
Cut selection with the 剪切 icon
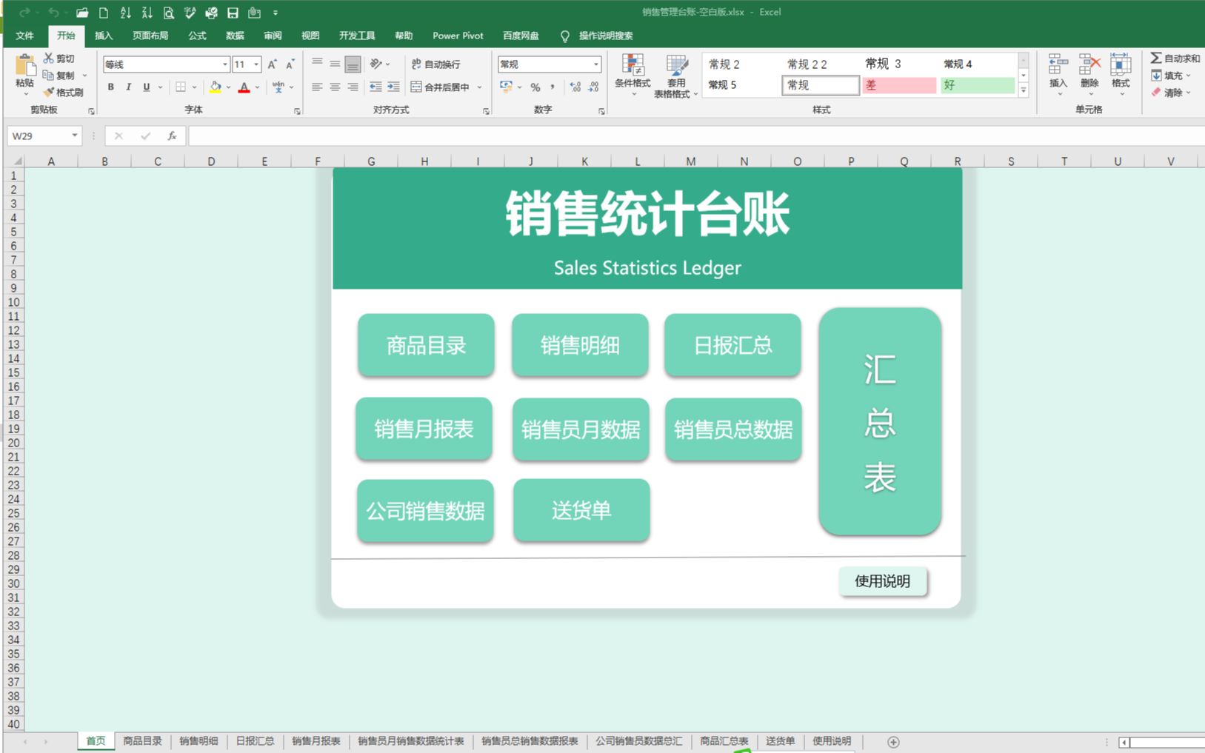[49, 58]
